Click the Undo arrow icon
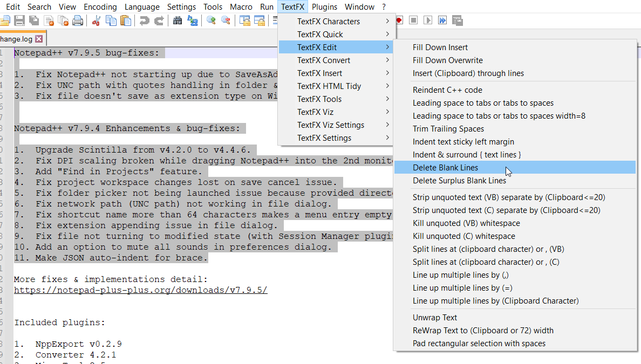 [144, 20]
